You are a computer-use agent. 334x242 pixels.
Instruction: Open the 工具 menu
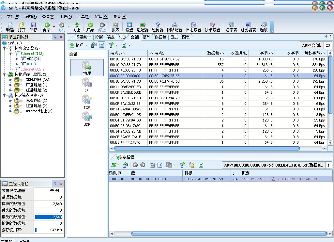83,17
